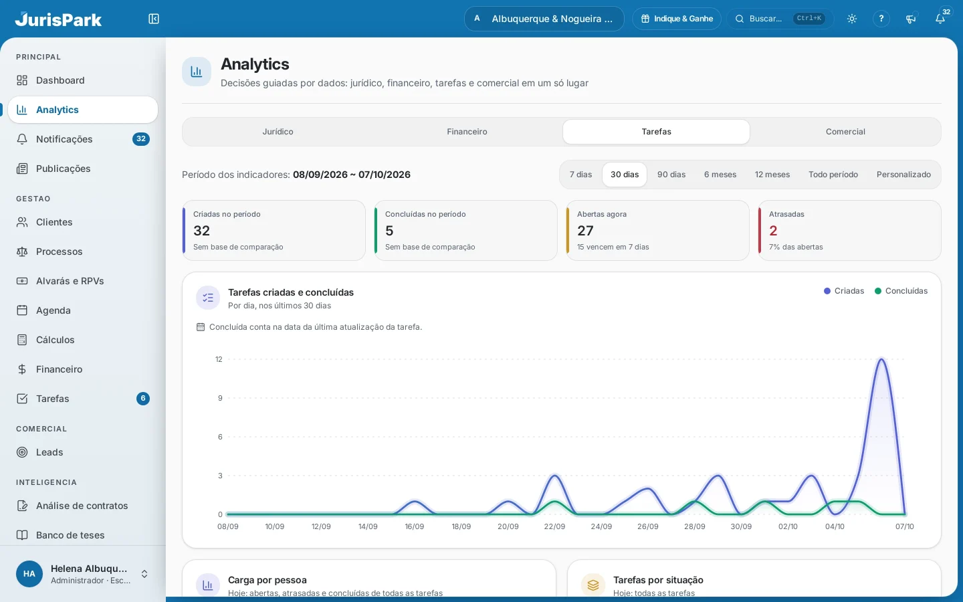Open Financeiro dollar sign item
963x602 pixels.
click(x=83, y=369)
